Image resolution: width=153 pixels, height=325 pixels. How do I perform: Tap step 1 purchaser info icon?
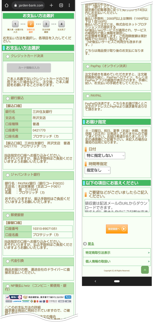[15, 24]
